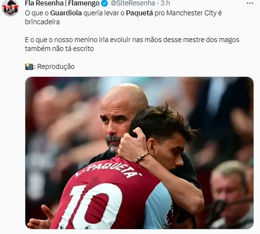Visit the @SiteResenha handle link
Image resolution: width=260 pixels, height=234 pixels.
(x=133, y=3)
